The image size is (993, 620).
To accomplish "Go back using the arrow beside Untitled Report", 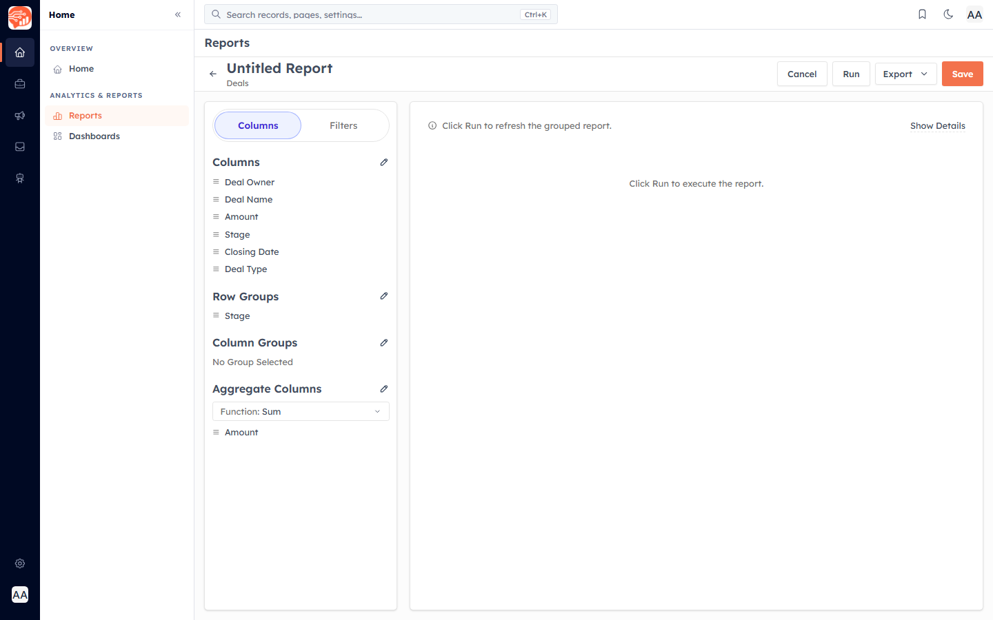I will point(213,74).
